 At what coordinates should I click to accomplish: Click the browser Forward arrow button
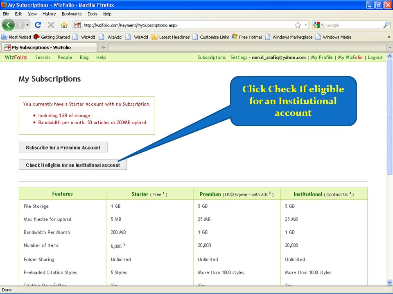(x=20, y=25)
